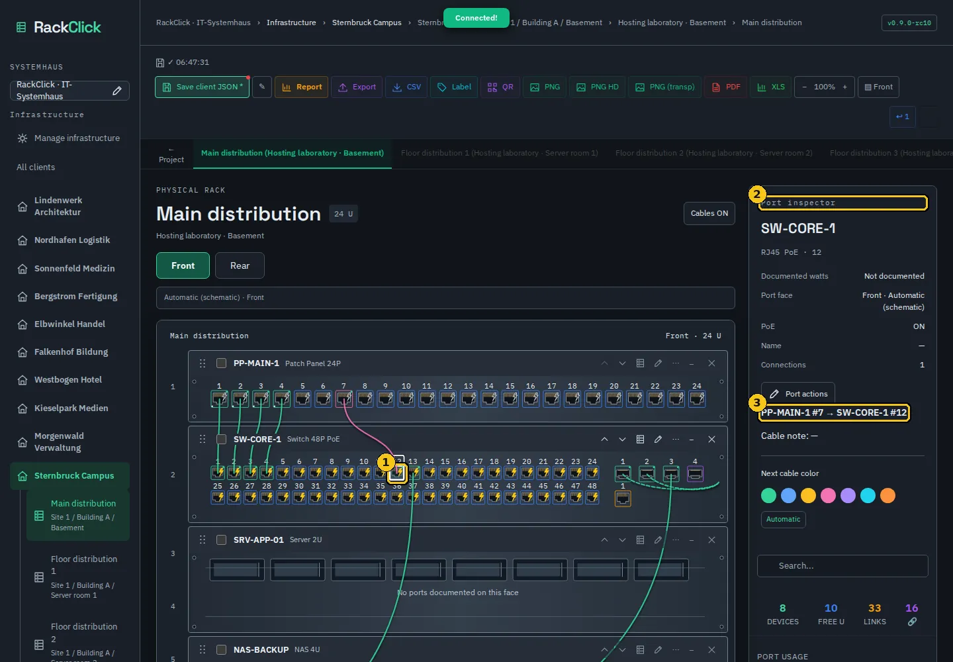Open QR code export
The height and width of the screenshot is (662, 953).
pos(500,87)
